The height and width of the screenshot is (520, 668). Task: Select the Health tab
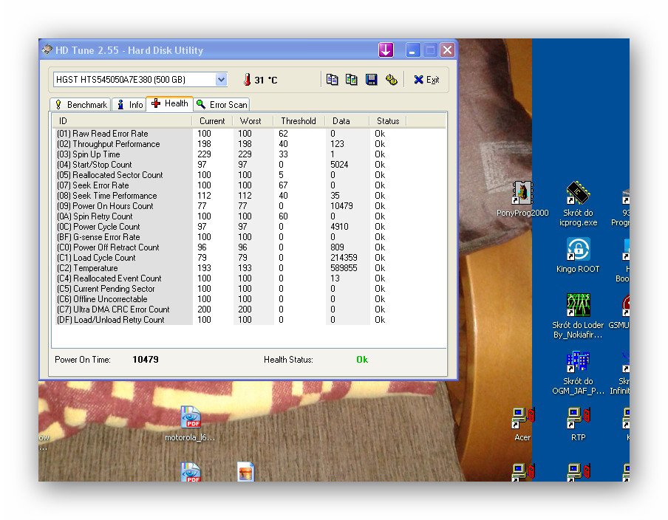169,103
